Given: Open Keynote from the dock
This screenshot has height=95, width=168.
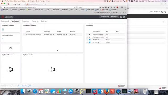Looking at the screenshot, I should (65, 92).
